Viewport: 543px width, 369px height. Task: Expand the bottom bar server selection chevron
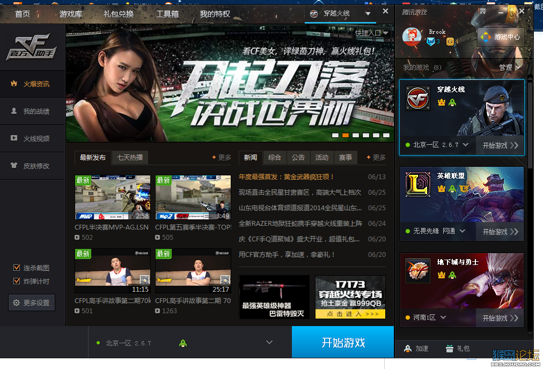pos(269,342)
